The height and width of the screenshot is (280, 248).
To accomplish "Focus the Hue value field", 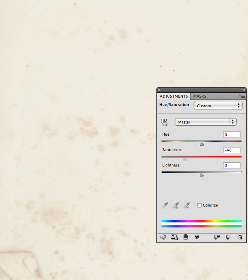I will pos(232,135).
